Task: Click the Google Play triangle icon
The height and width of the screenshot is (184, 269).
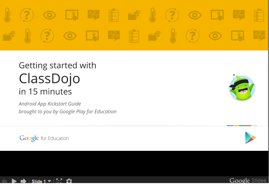Action: (x=251, y=138)
